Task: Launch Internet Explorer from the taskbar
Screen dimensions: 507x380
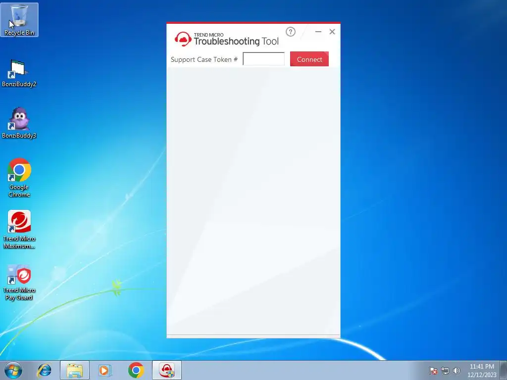Action: coord(44,370)
